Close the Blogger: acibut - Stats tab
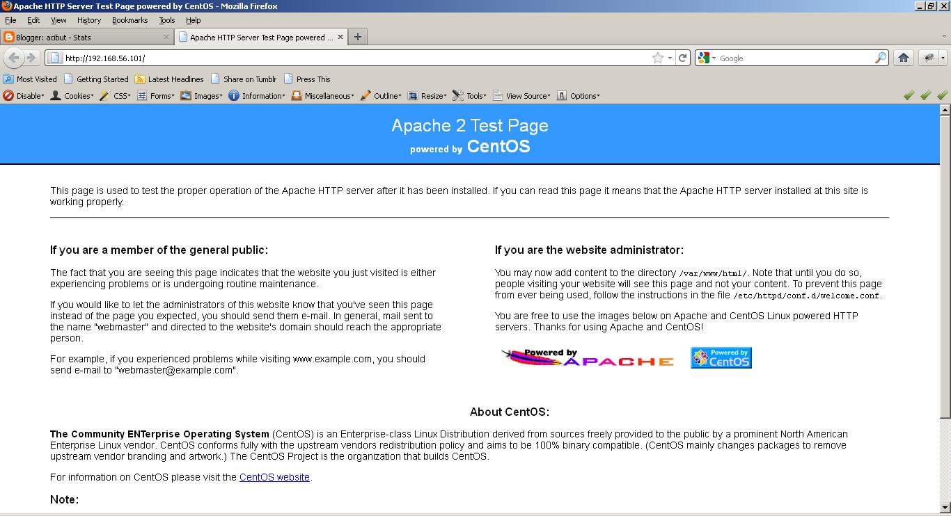Viewport: 951px width, 516px height. click(166, 37)
